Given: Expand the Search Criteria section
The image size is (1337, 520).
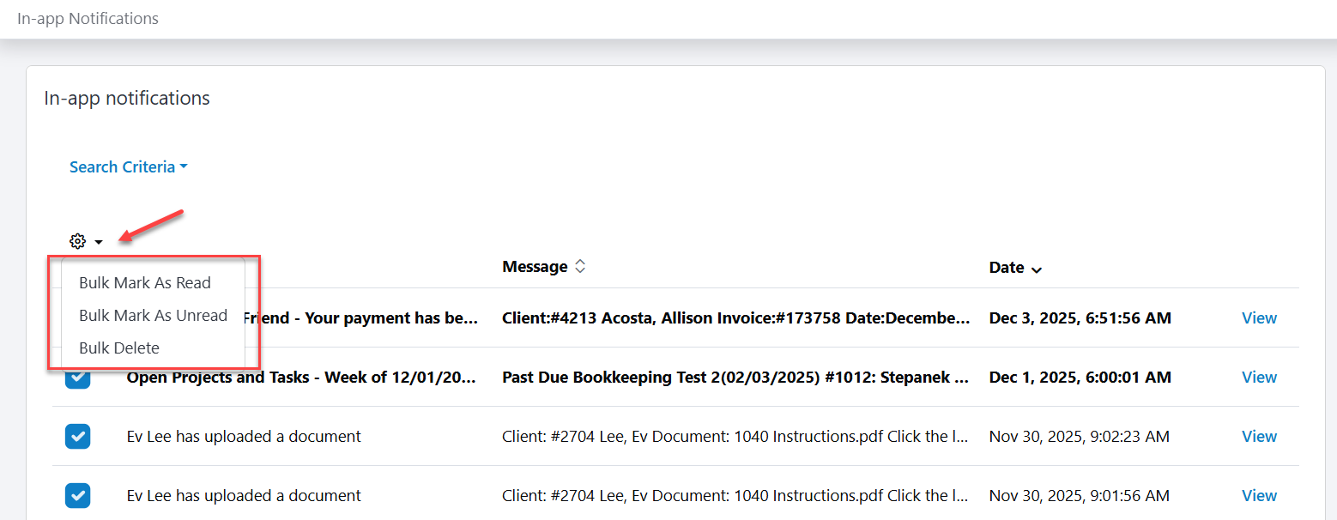Looking at the screenshot, I should click(x=121, y=166).
